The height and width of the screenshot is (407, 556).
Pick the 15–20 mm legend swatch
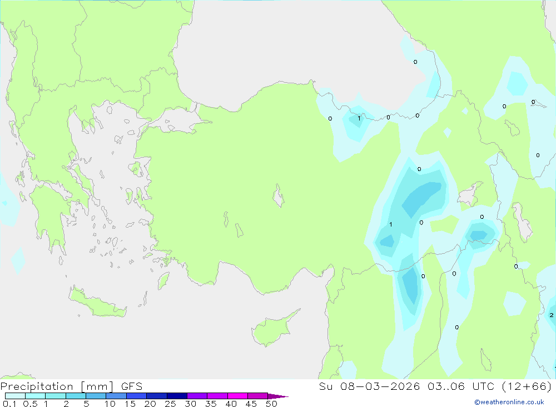pyautogui.click(x=137, y=396)
